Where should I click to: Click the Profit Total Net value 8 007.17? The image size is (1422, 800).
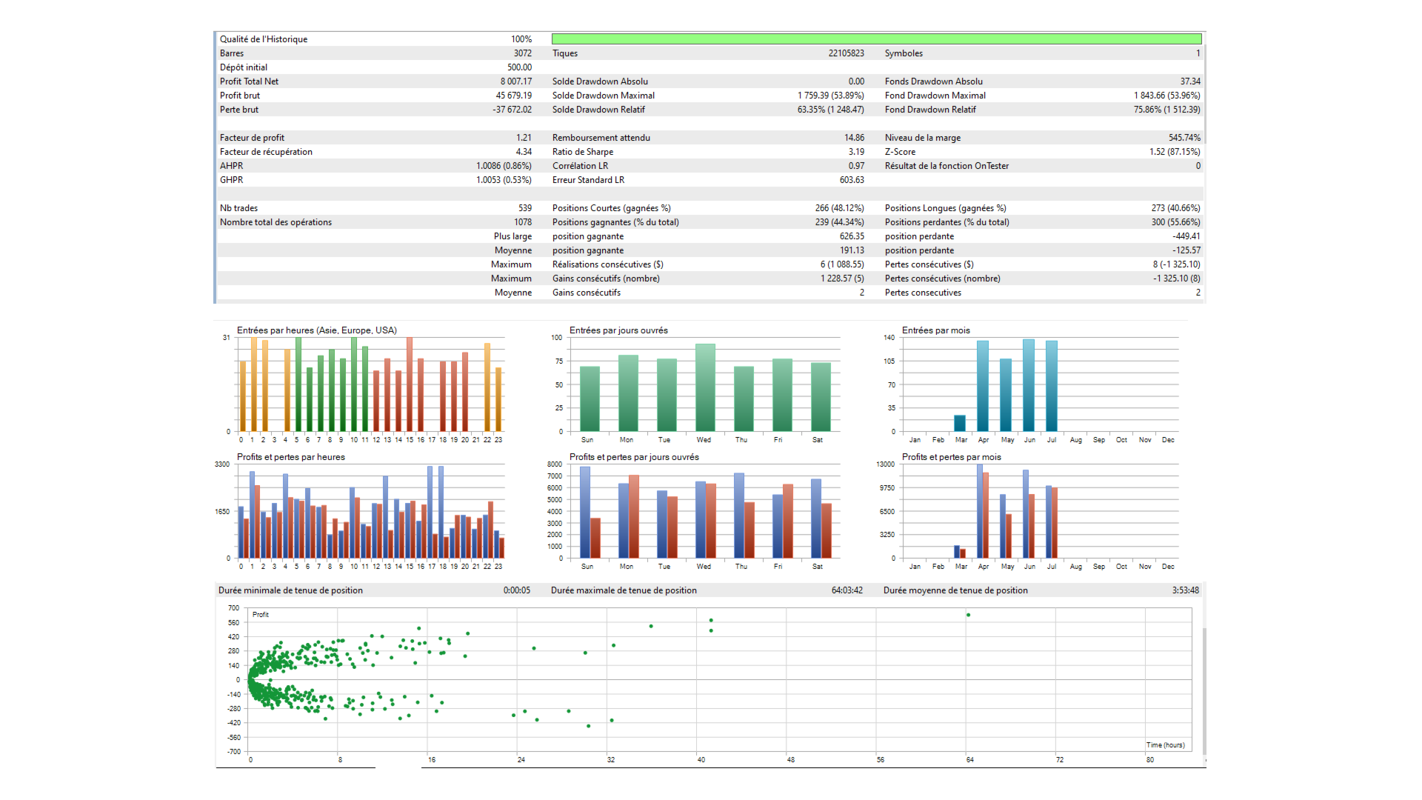tap(515, 81)
